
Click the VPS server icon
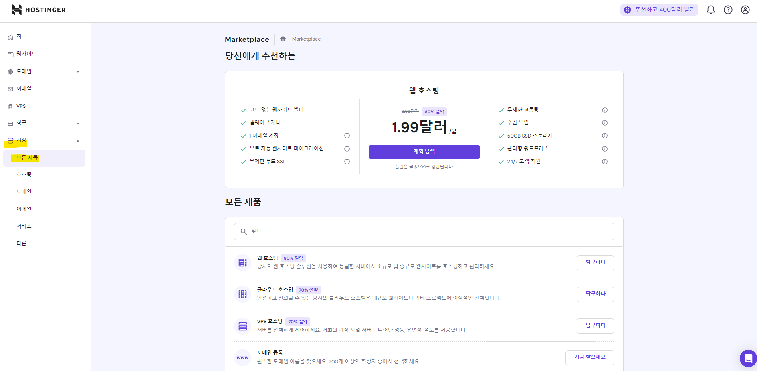[x=10, y=107]
